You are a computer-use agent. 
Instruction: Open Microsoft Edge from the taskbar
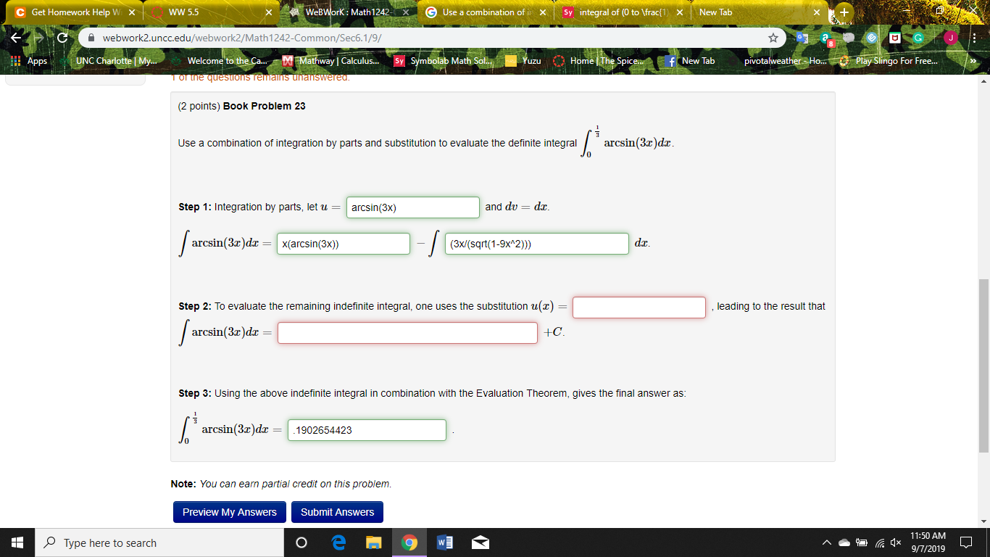[x=338, y=542]
